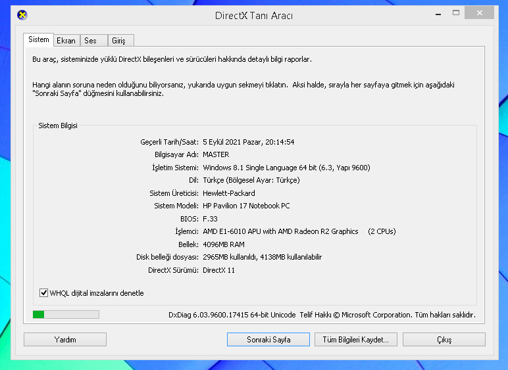
Task: Go to Sonraki Sayfa
Action: point(268,340)
